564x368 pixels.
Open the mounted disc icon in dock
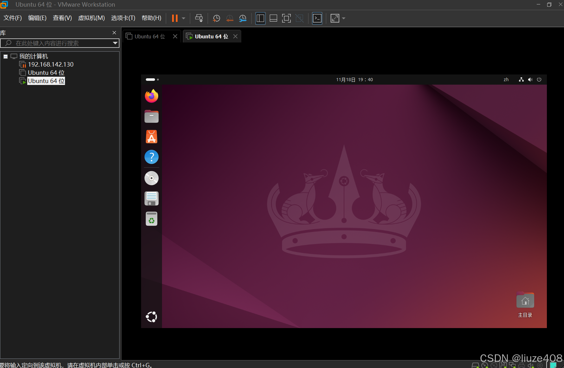(152, 178)
